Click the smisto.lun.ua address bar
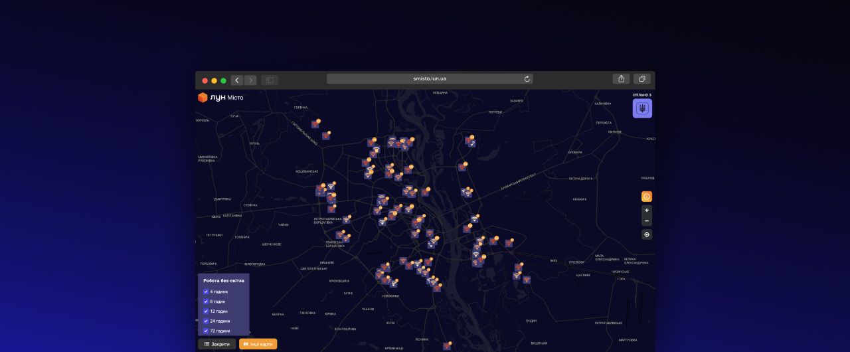850x352 pixels. (x=429, y=79)
